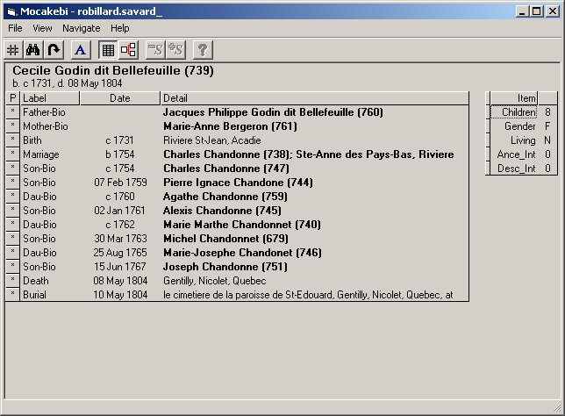
Task: Open the binoculars search tool
Action: pos(32,50)
